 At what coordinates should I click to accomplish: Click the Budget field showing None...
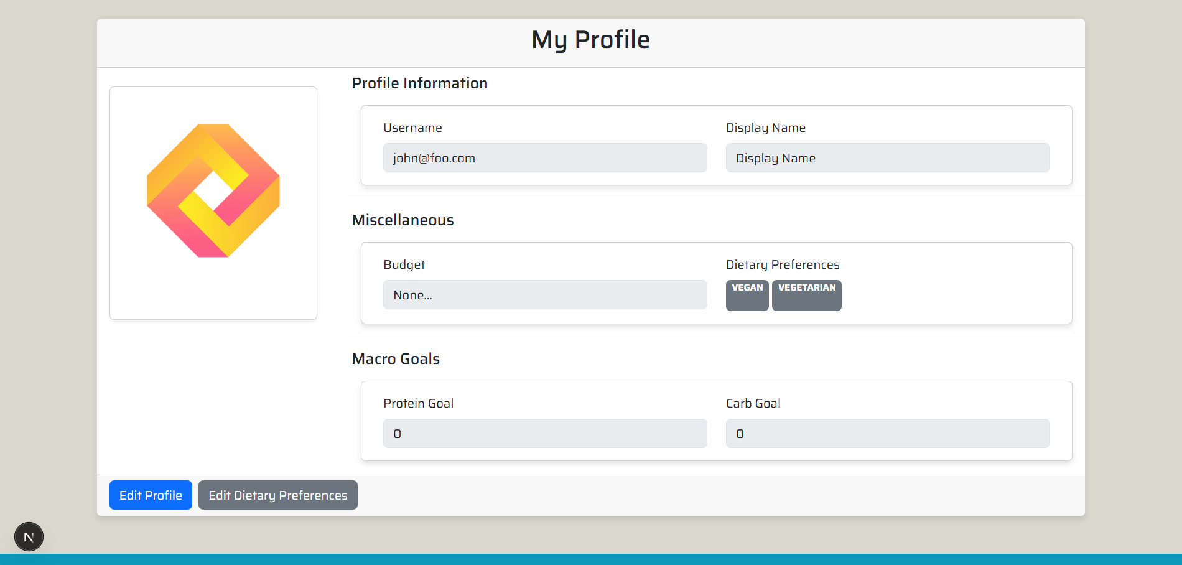tap(544, 294)
